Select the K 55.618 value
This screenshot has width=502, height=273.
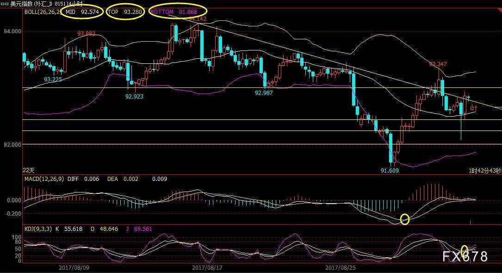coord(69,229)
